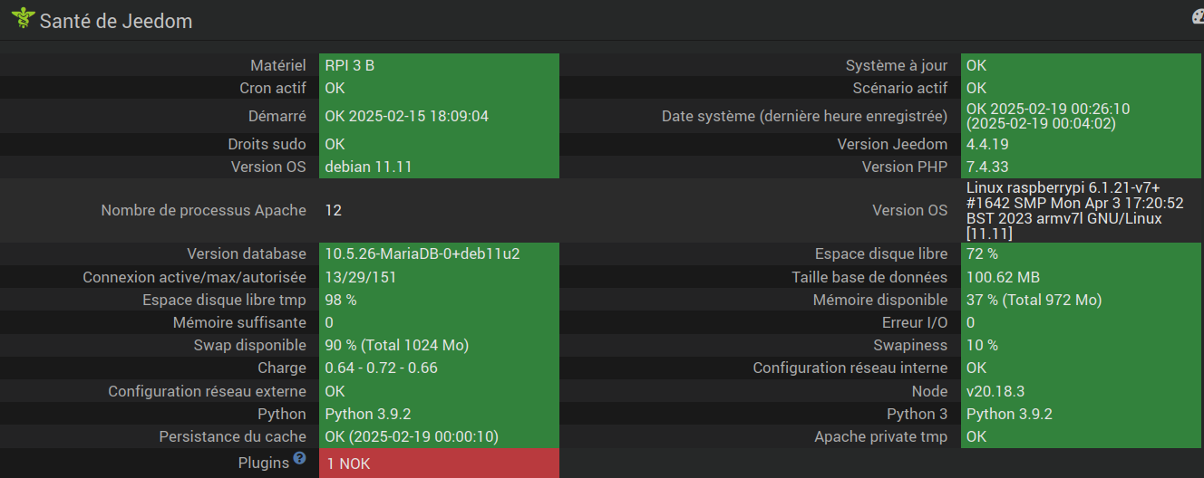Click the Démarré OK 2025-02-15 value
The width and height of the screenshot is (1204, 478).
[439, 116]
